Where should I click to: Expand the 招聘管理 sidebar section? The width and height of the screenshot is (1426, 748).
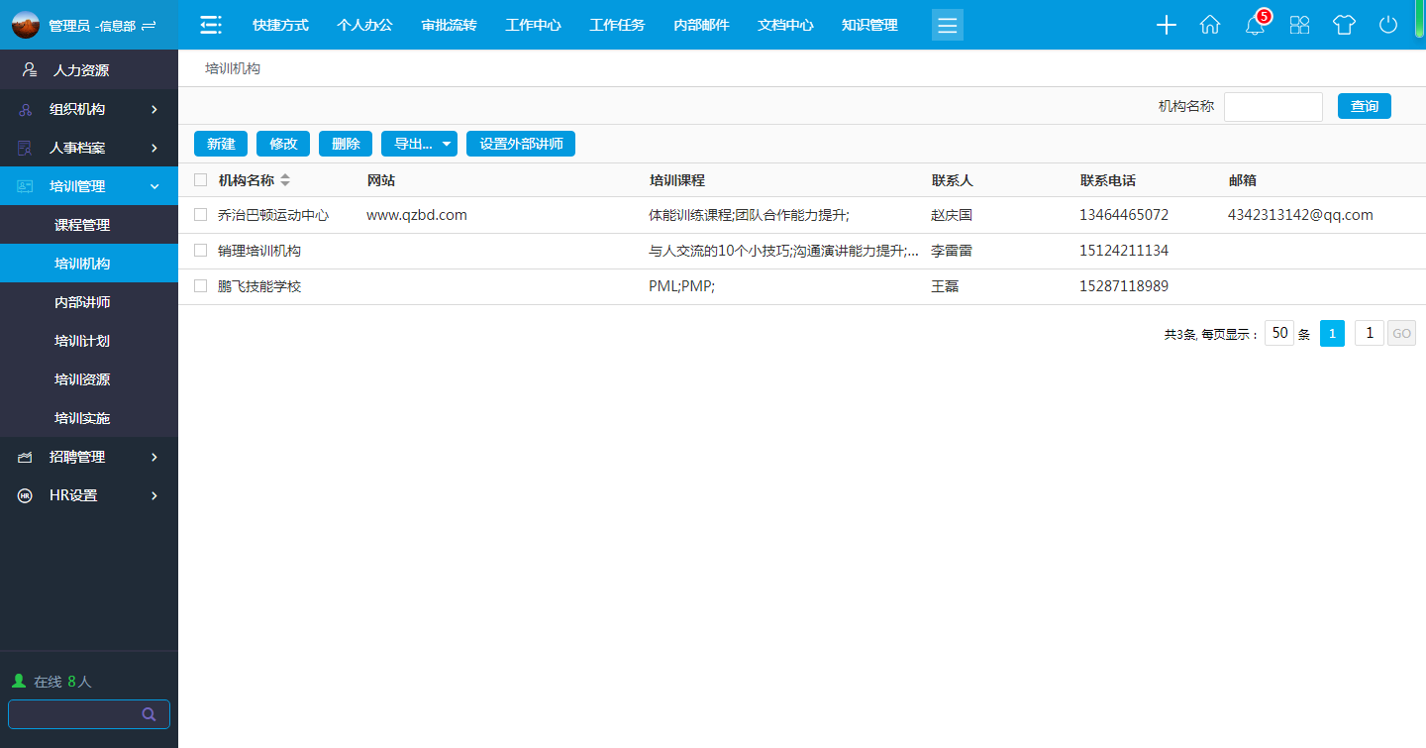(x=154, y=457)
